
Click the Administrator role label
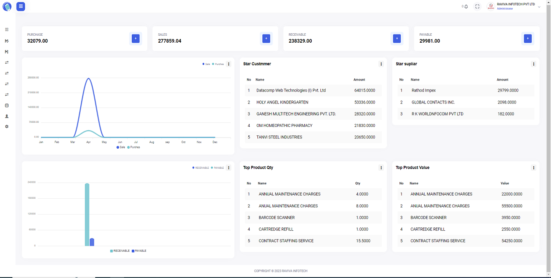pos(505,9)
